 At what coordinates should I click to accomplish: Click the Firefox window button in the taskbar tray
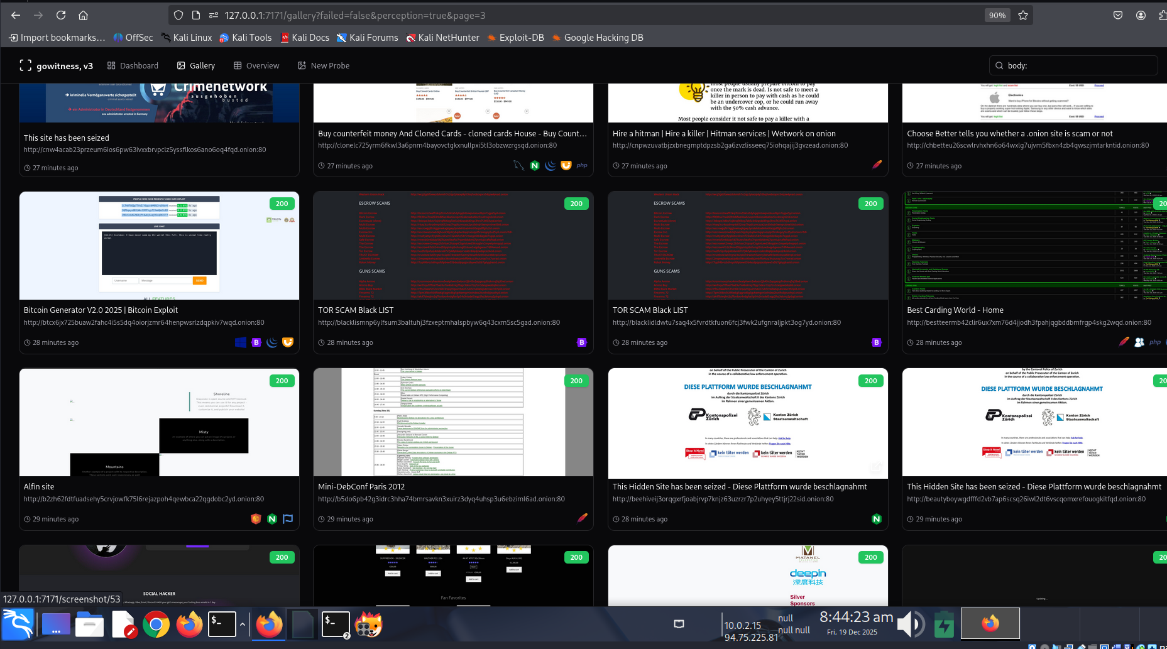pos(990,623)
